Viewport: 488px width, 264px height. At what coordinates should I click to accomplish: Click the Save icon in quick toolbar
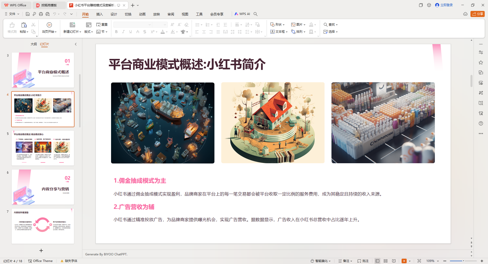coord(28,14)
